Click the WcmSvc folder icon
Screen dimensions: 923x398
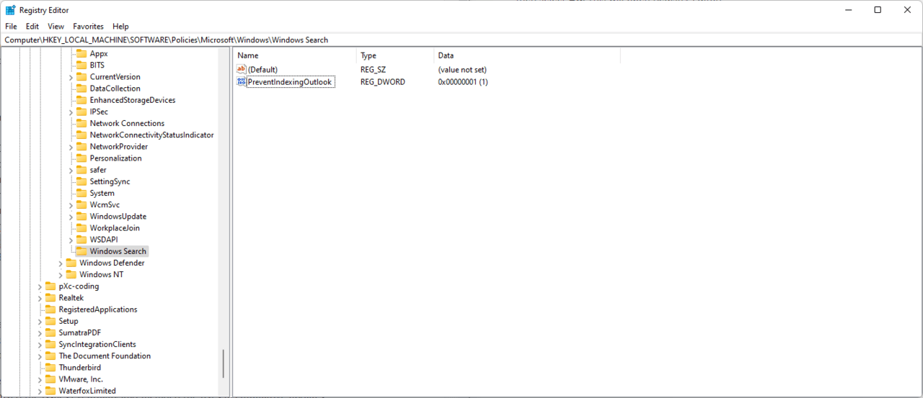coord(81,204)
